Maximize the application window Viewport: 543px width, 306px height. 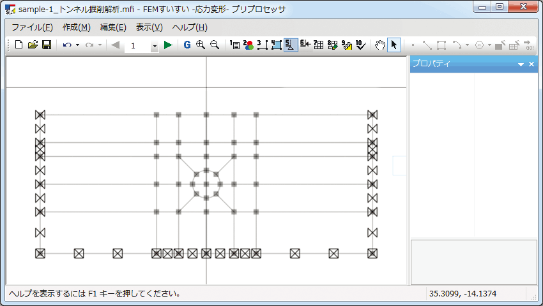pyautogui.click(x=500, y=6)
